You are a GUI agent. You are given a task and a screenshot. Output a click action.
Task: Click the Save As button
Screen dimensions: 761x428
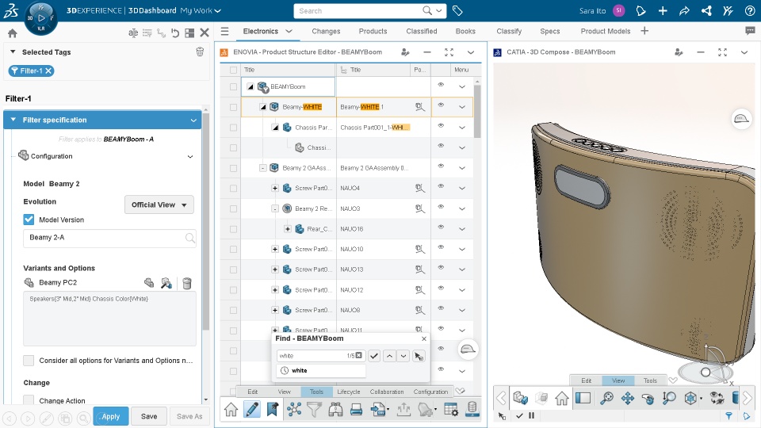coord(189,416)
